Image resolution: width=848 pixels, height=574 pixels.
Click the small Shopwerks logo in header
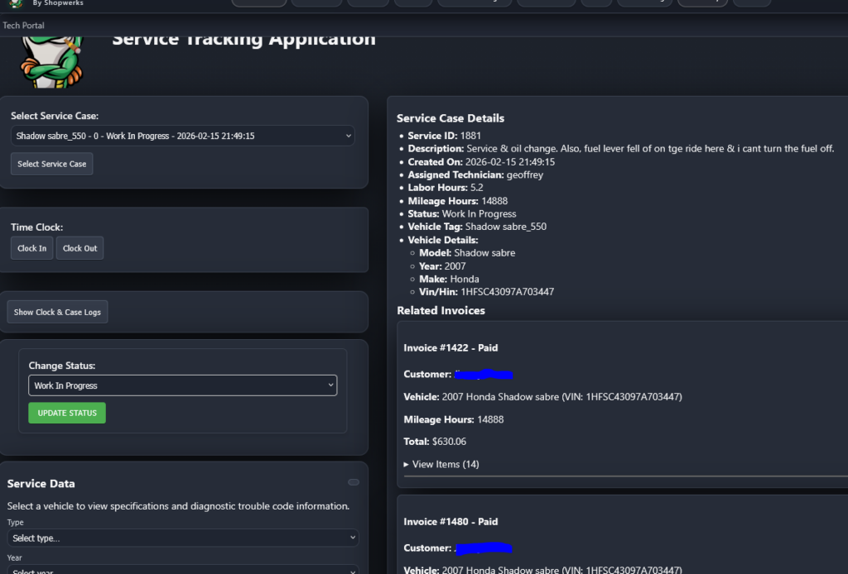(x=16, y=3)
